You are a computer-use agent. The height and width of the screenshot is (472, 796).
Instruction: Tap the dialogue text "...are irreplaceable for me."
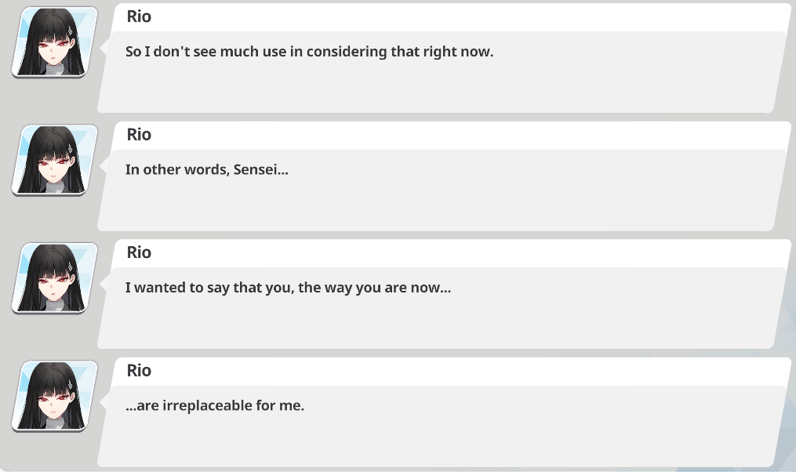coord(215,405)
